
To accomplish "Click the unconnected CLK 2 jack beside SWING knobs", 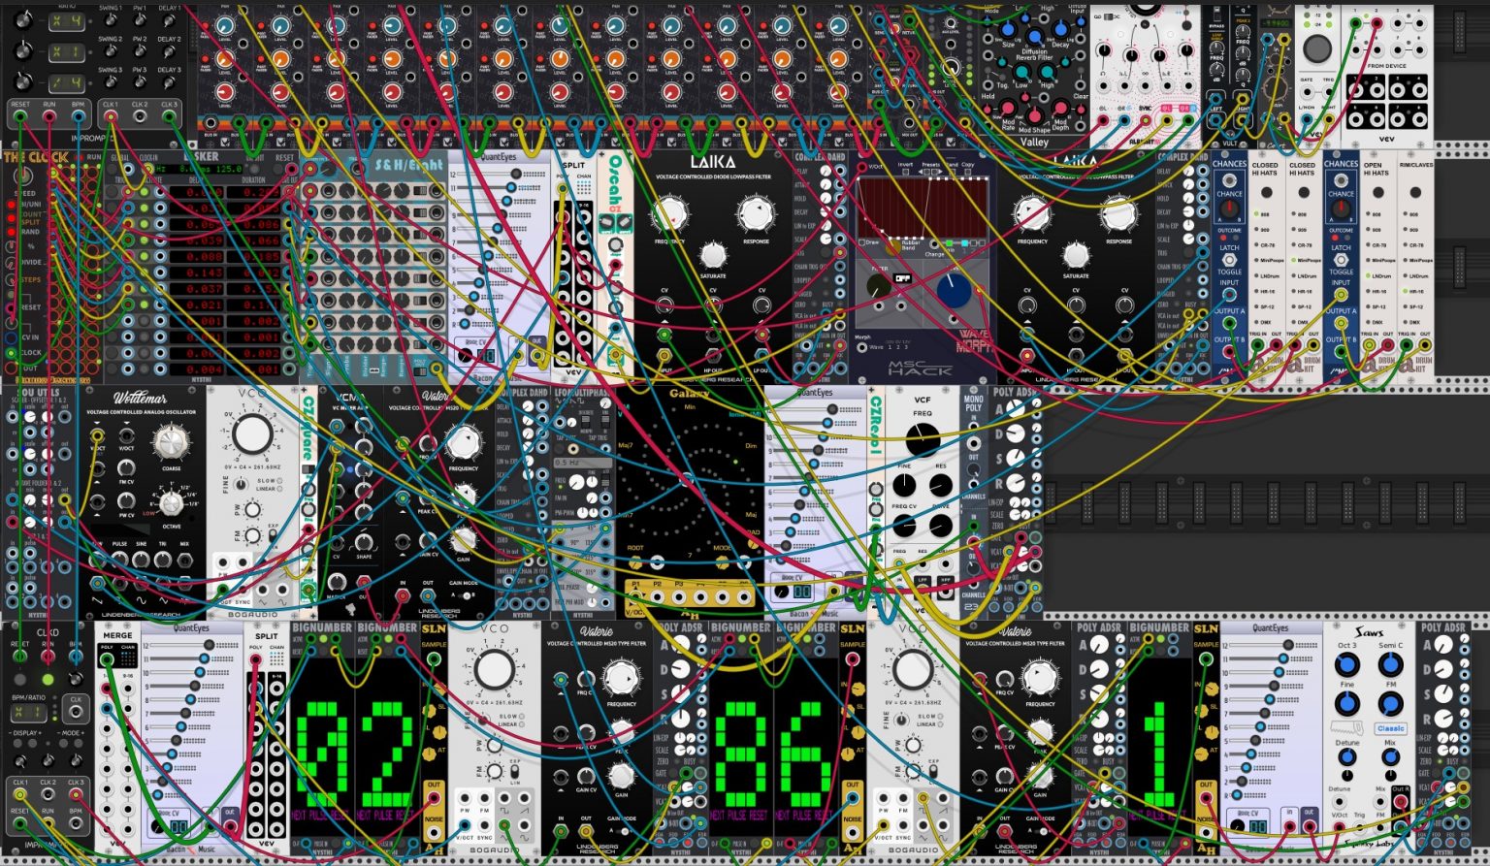I will (x=141, y=117).
